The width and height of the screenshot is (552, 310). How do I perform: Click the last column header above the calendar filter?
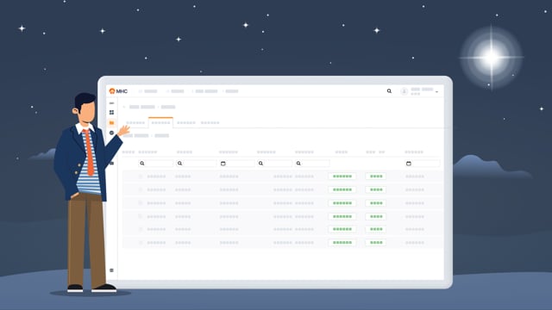pos(414,152)
